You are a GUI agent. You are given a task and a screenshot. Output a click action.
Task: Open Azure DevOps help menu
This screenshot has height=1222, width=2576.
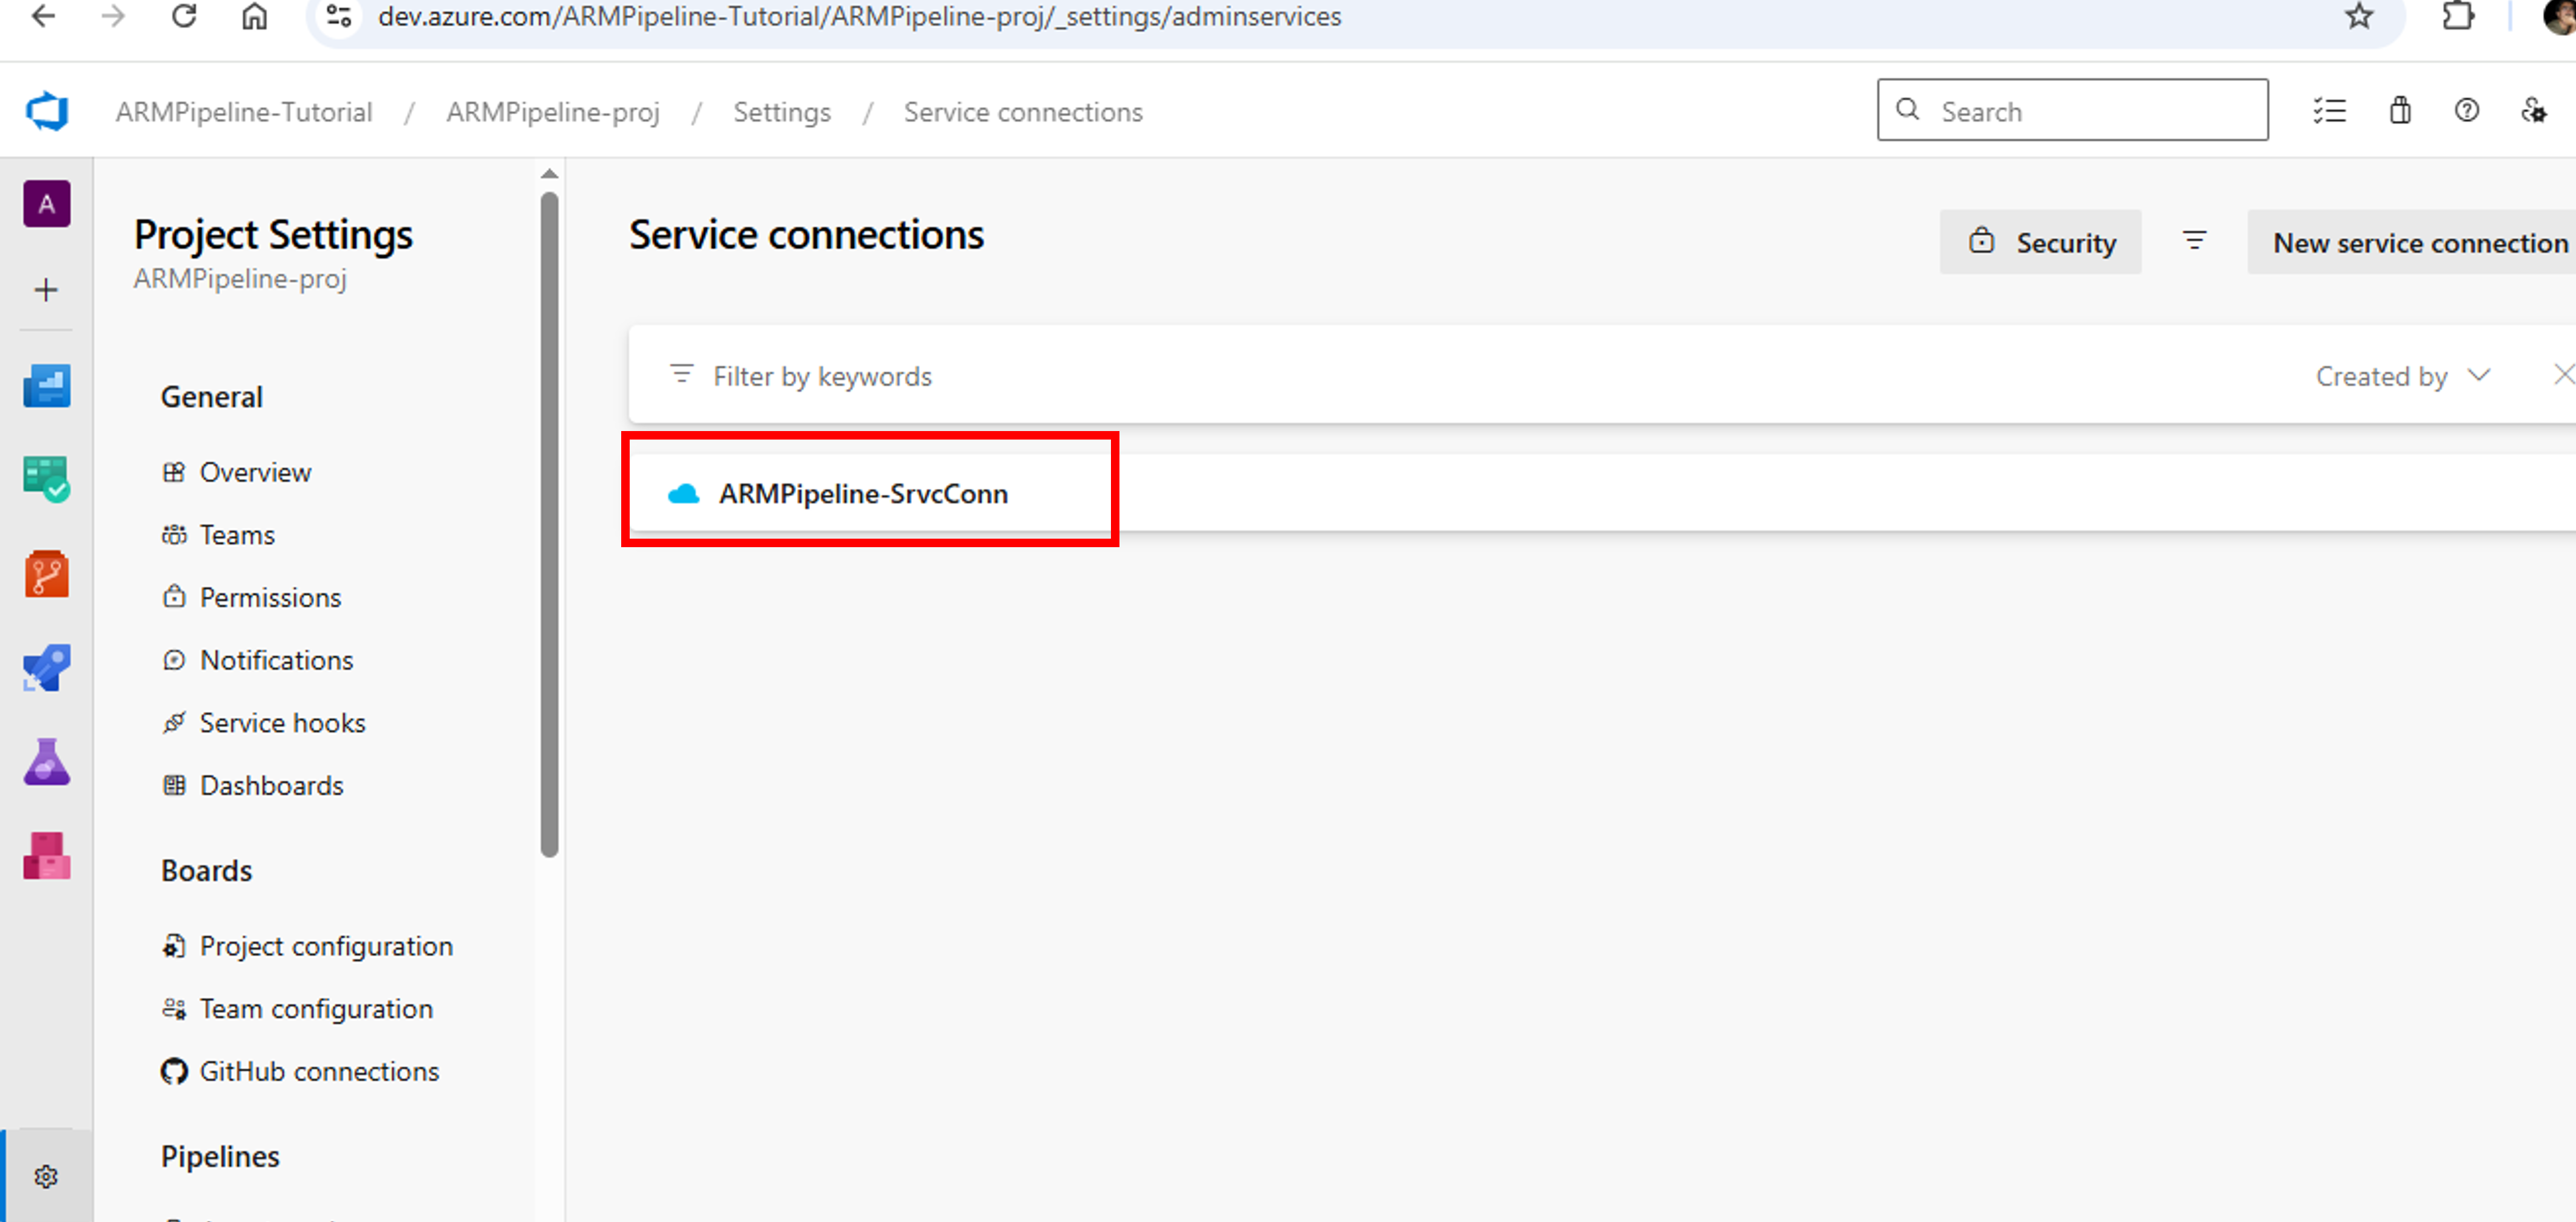[2466, 111]
